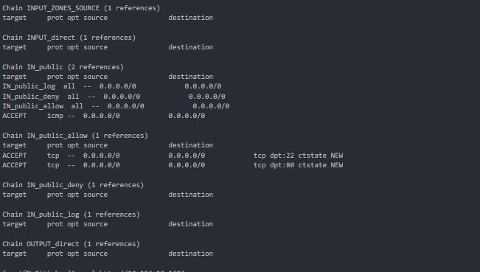Click the IN_public_allow all rule line
Screen dimensions: 480x272
(116, 106)
